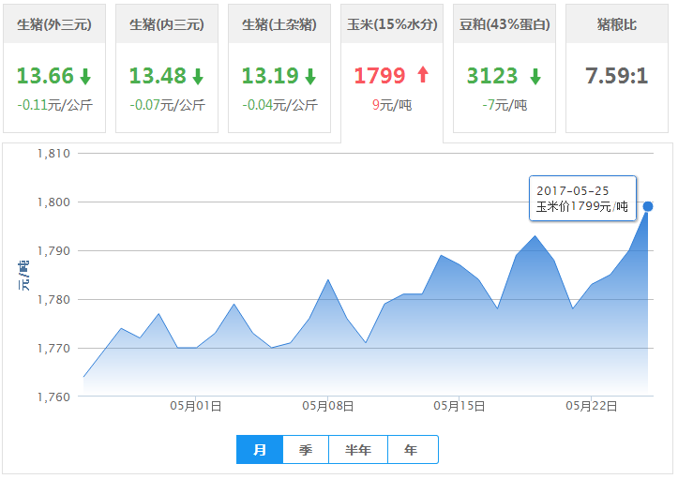The width and height of the screenshot is (678, 479).
Task: Click the 1,780 y-axis label
Action: 53,300
